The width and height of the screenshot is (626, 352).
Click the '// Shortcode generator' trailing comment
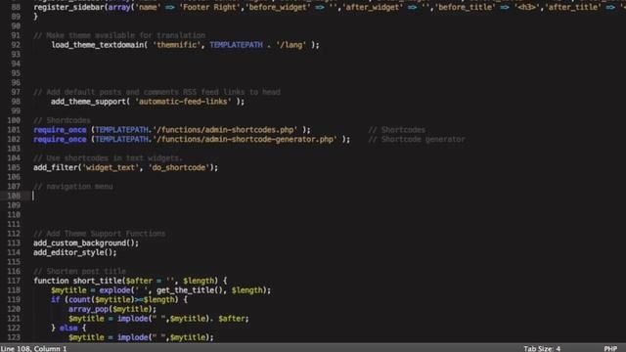tap(417, 139)
